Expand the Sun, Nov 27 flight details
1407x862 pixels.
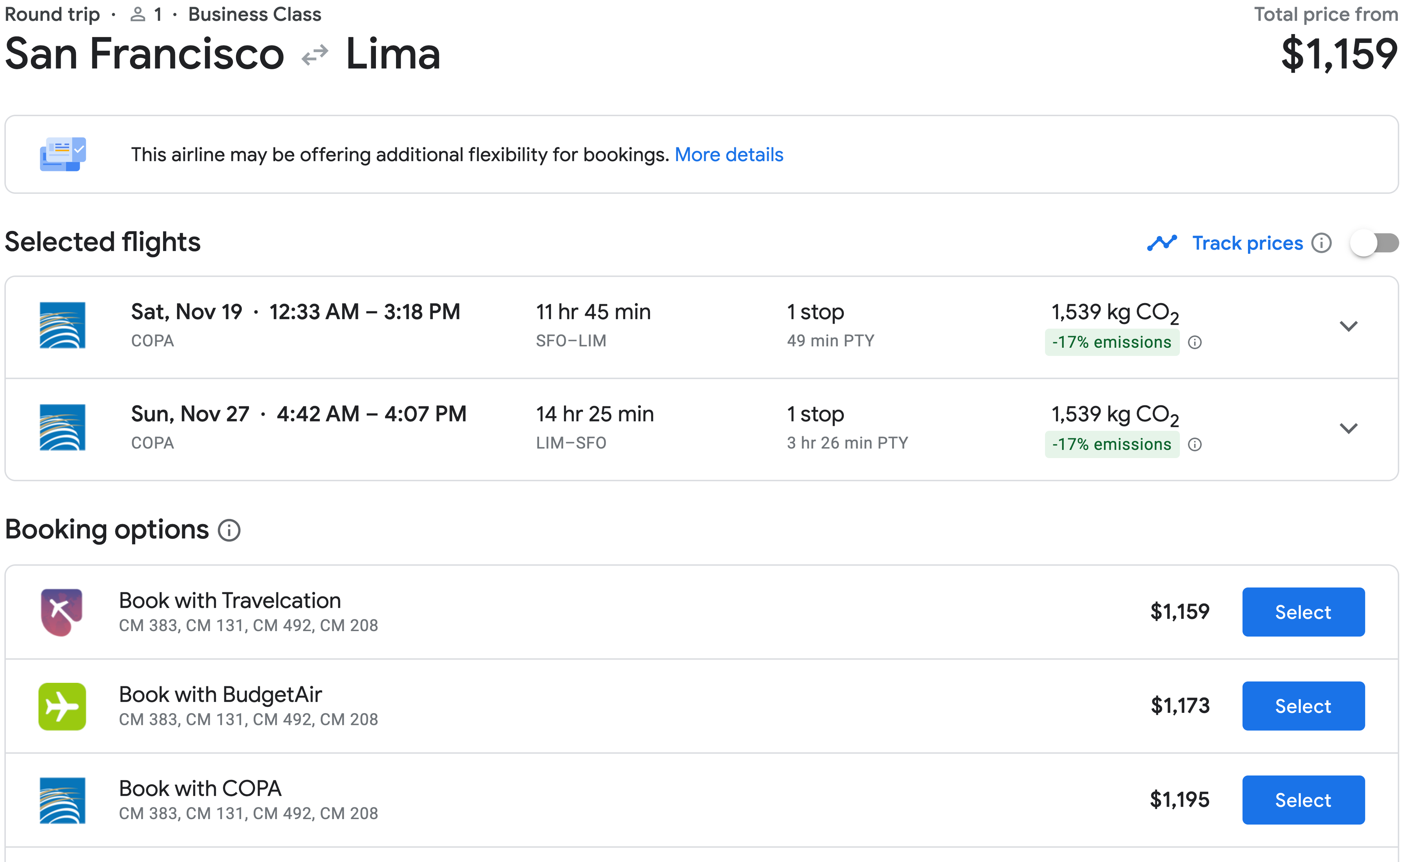(1349, 428)
